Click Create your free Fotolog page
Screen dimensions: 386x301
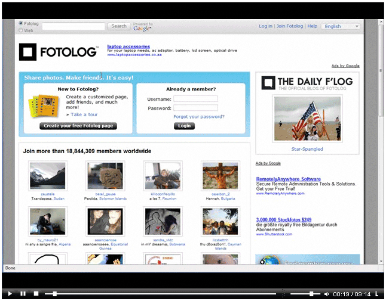78,126
